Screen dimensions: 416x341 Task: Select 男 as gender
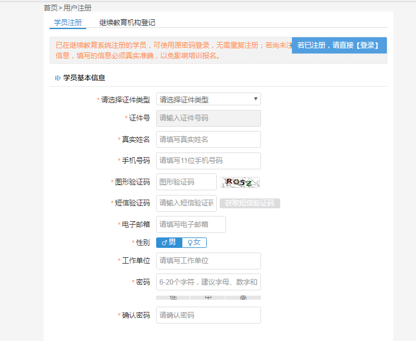pyautogui.click(x=169, y=243)
